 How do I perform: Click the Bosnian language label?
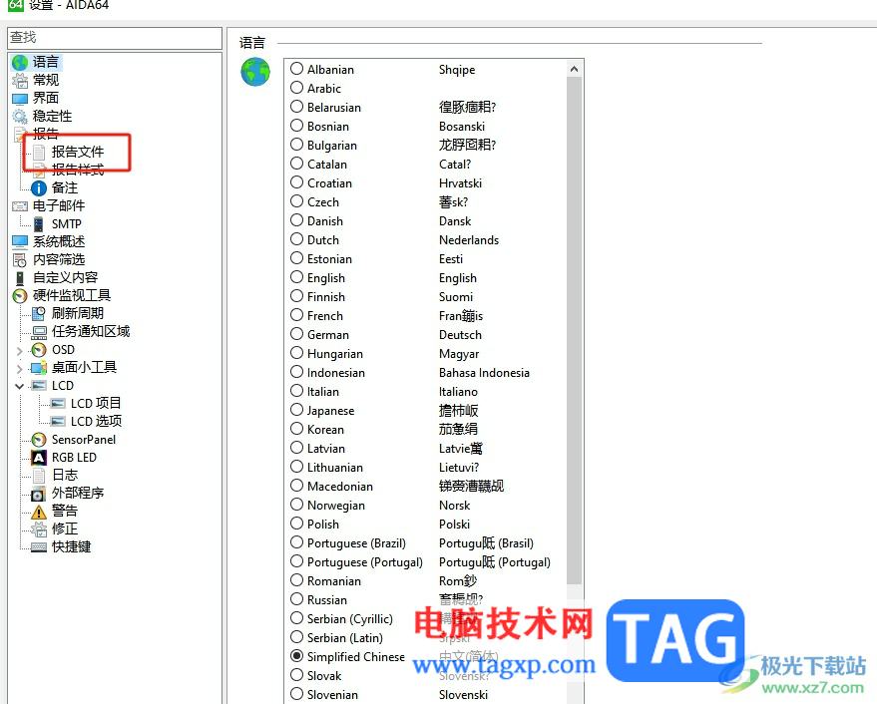click(x=328, y=127)
